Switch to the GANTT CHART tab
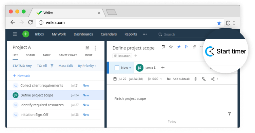 click(x=68, y=55)
